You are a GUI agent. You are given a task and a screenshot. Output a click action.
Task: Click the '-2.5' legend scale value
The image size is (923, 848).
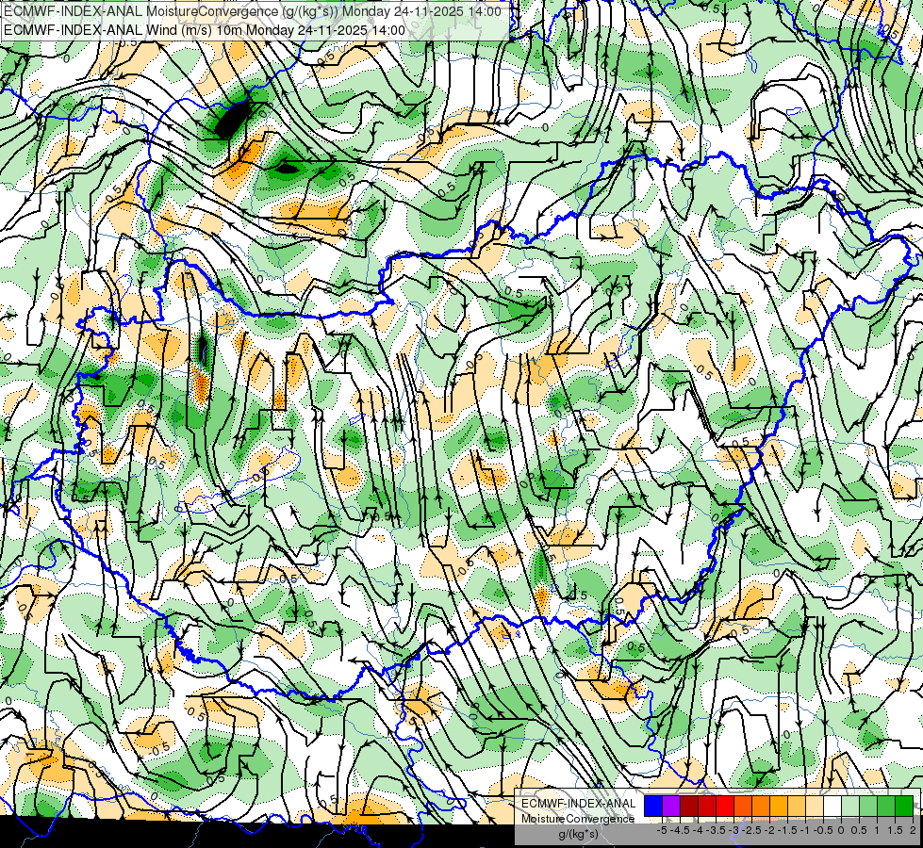(751, 830)
